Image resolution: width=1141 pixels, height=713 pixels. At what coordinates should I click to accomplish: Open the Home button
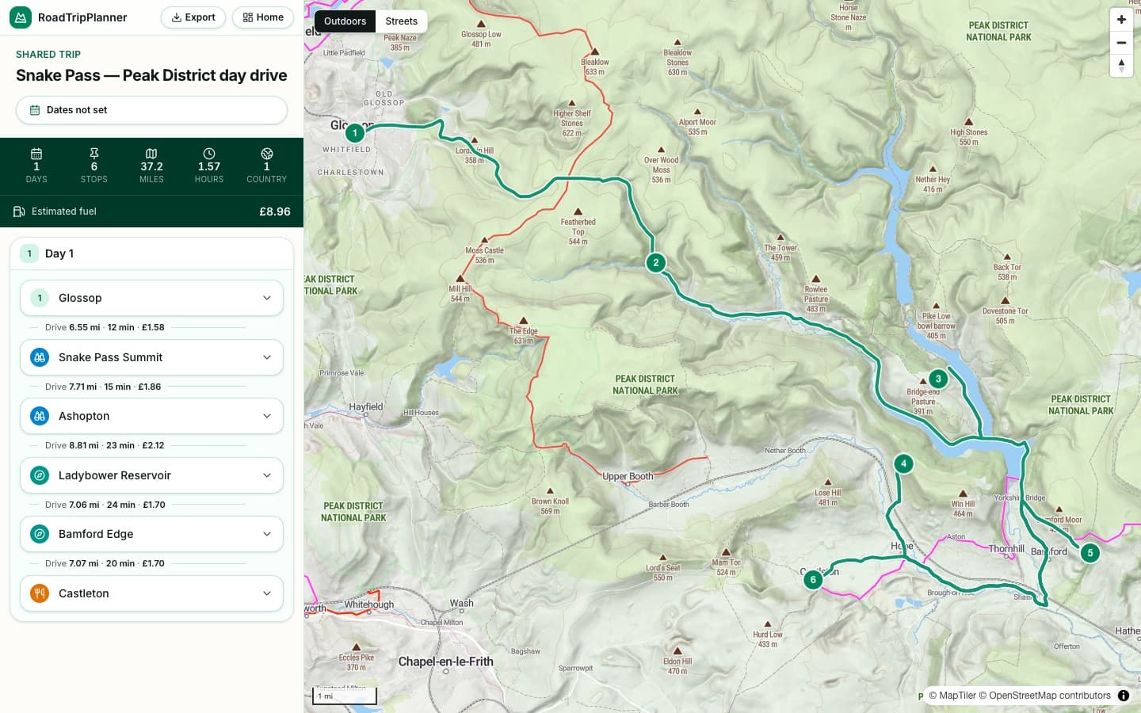coord(263,17)
